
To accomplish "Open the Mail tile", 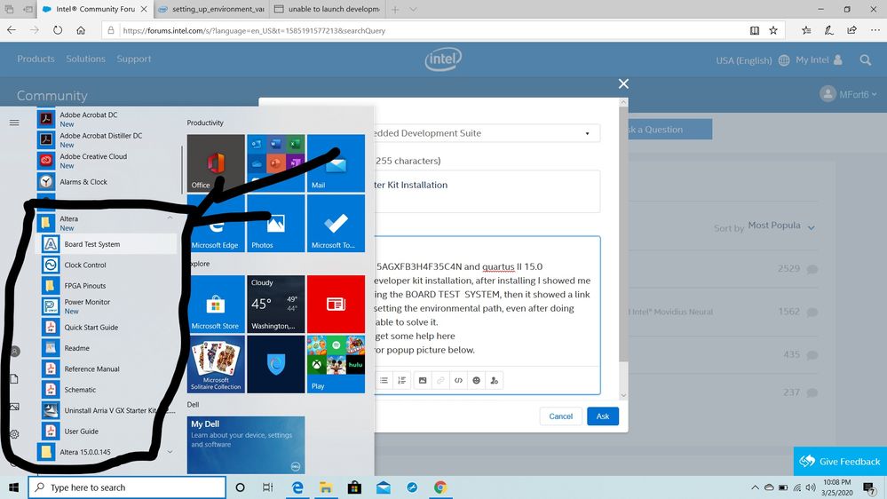I will point(336,163).
